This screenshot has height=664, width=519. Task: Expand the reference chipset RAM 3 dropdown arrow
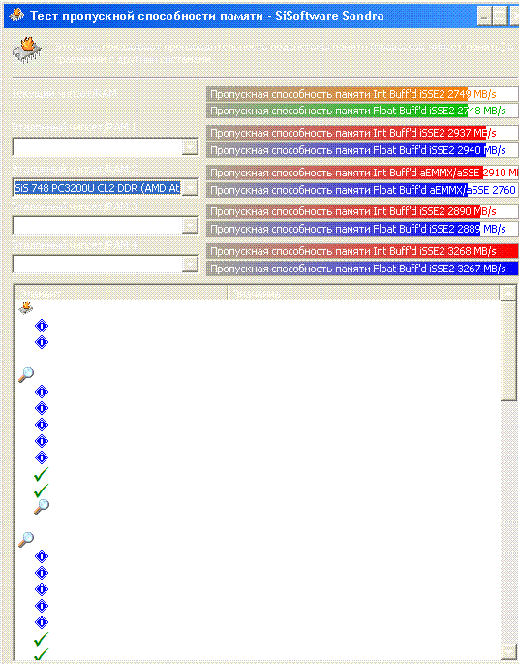[190, 226]
